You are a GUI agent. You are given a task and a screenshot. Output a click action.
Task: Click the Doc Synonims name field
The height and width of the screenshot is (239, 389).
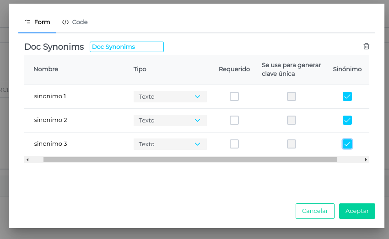point(126,47)
